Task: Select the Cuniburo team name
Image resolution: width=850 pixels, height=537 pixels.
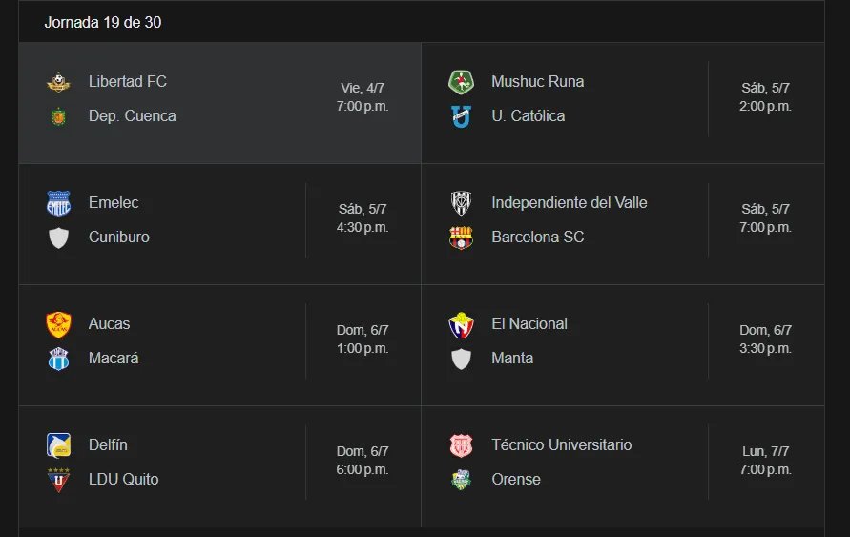Action: point(119,238)
